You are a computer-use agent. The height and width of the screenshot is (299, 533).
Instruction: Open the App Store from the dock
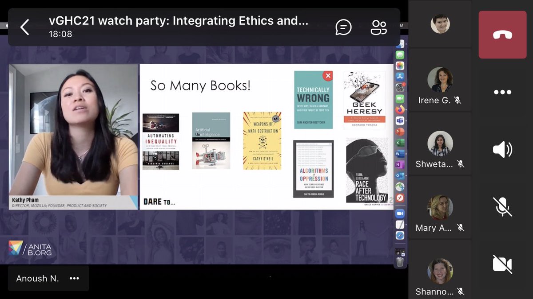click(399, 75)
